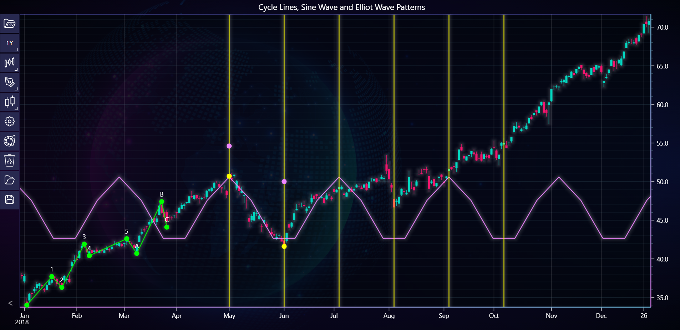680x330 pixels.
Task: Click the yellow handle on May cycle line
Action: pos(229,176)
